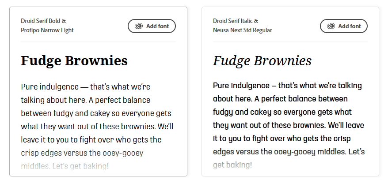Click the Creative Cloud icon beside Droid Serif Italic
This screenshot has height=191, width=388.
(x=331, y=26)
